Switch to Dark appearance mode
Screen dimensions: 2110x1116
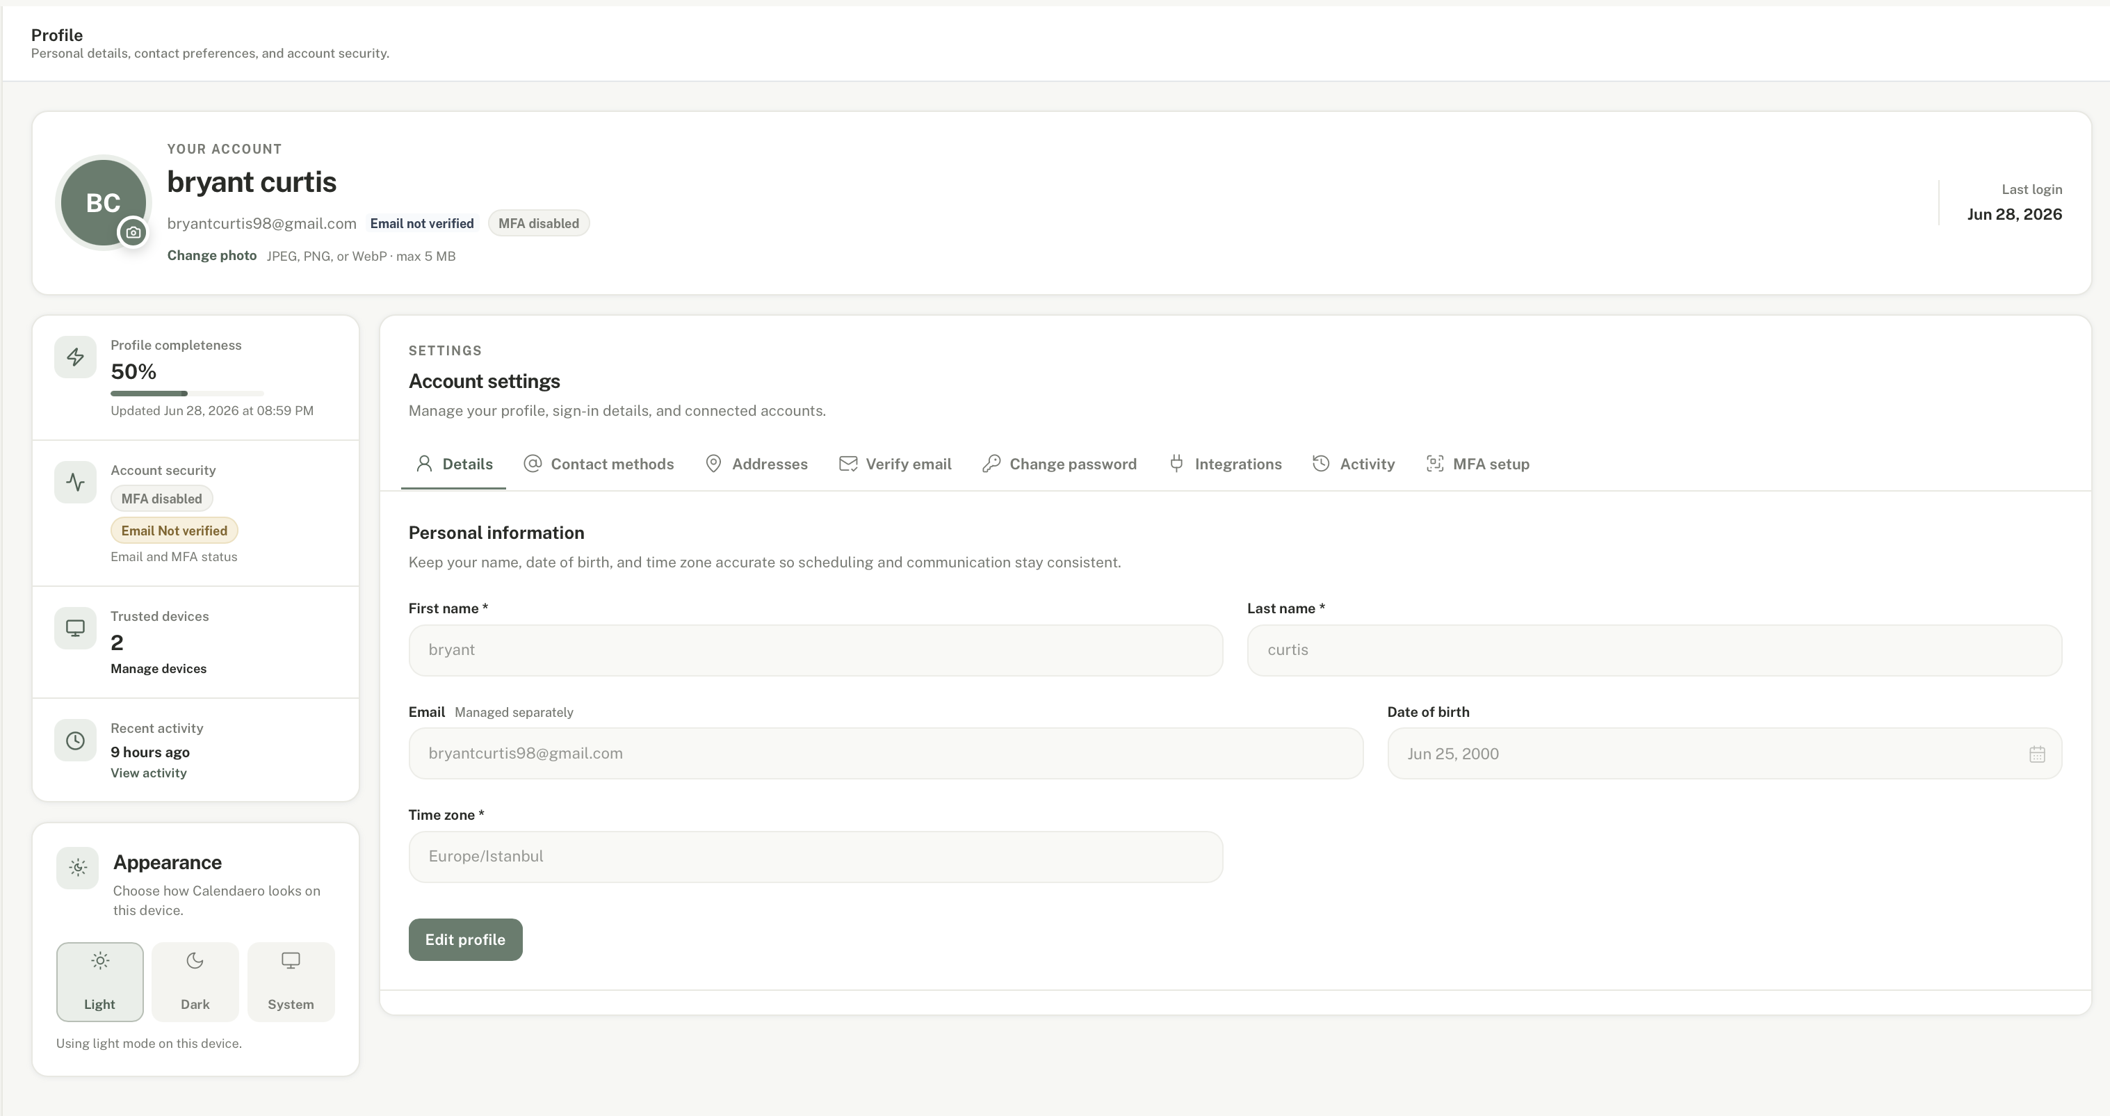pyautogui.click(x=195, y=982)
